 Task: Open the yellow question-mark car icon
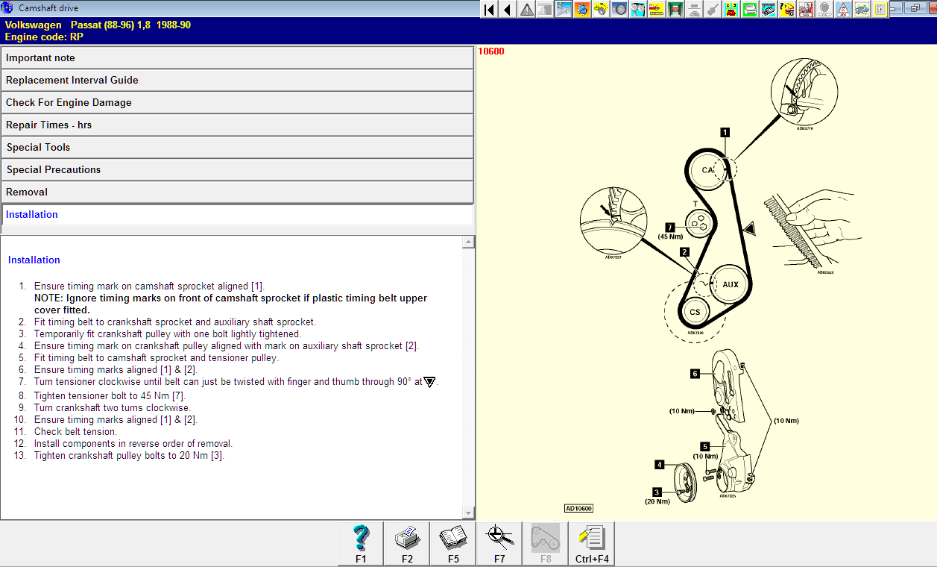coord(787,10)
